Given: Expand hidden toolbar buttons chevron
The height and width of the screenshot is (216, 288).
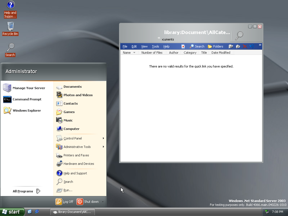Looking at the screenshot, I should [260, 45].
